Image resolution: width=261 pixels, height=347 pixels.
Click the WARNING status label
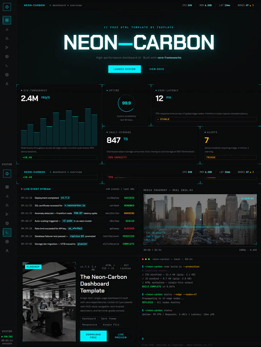(x=129, y=213)
